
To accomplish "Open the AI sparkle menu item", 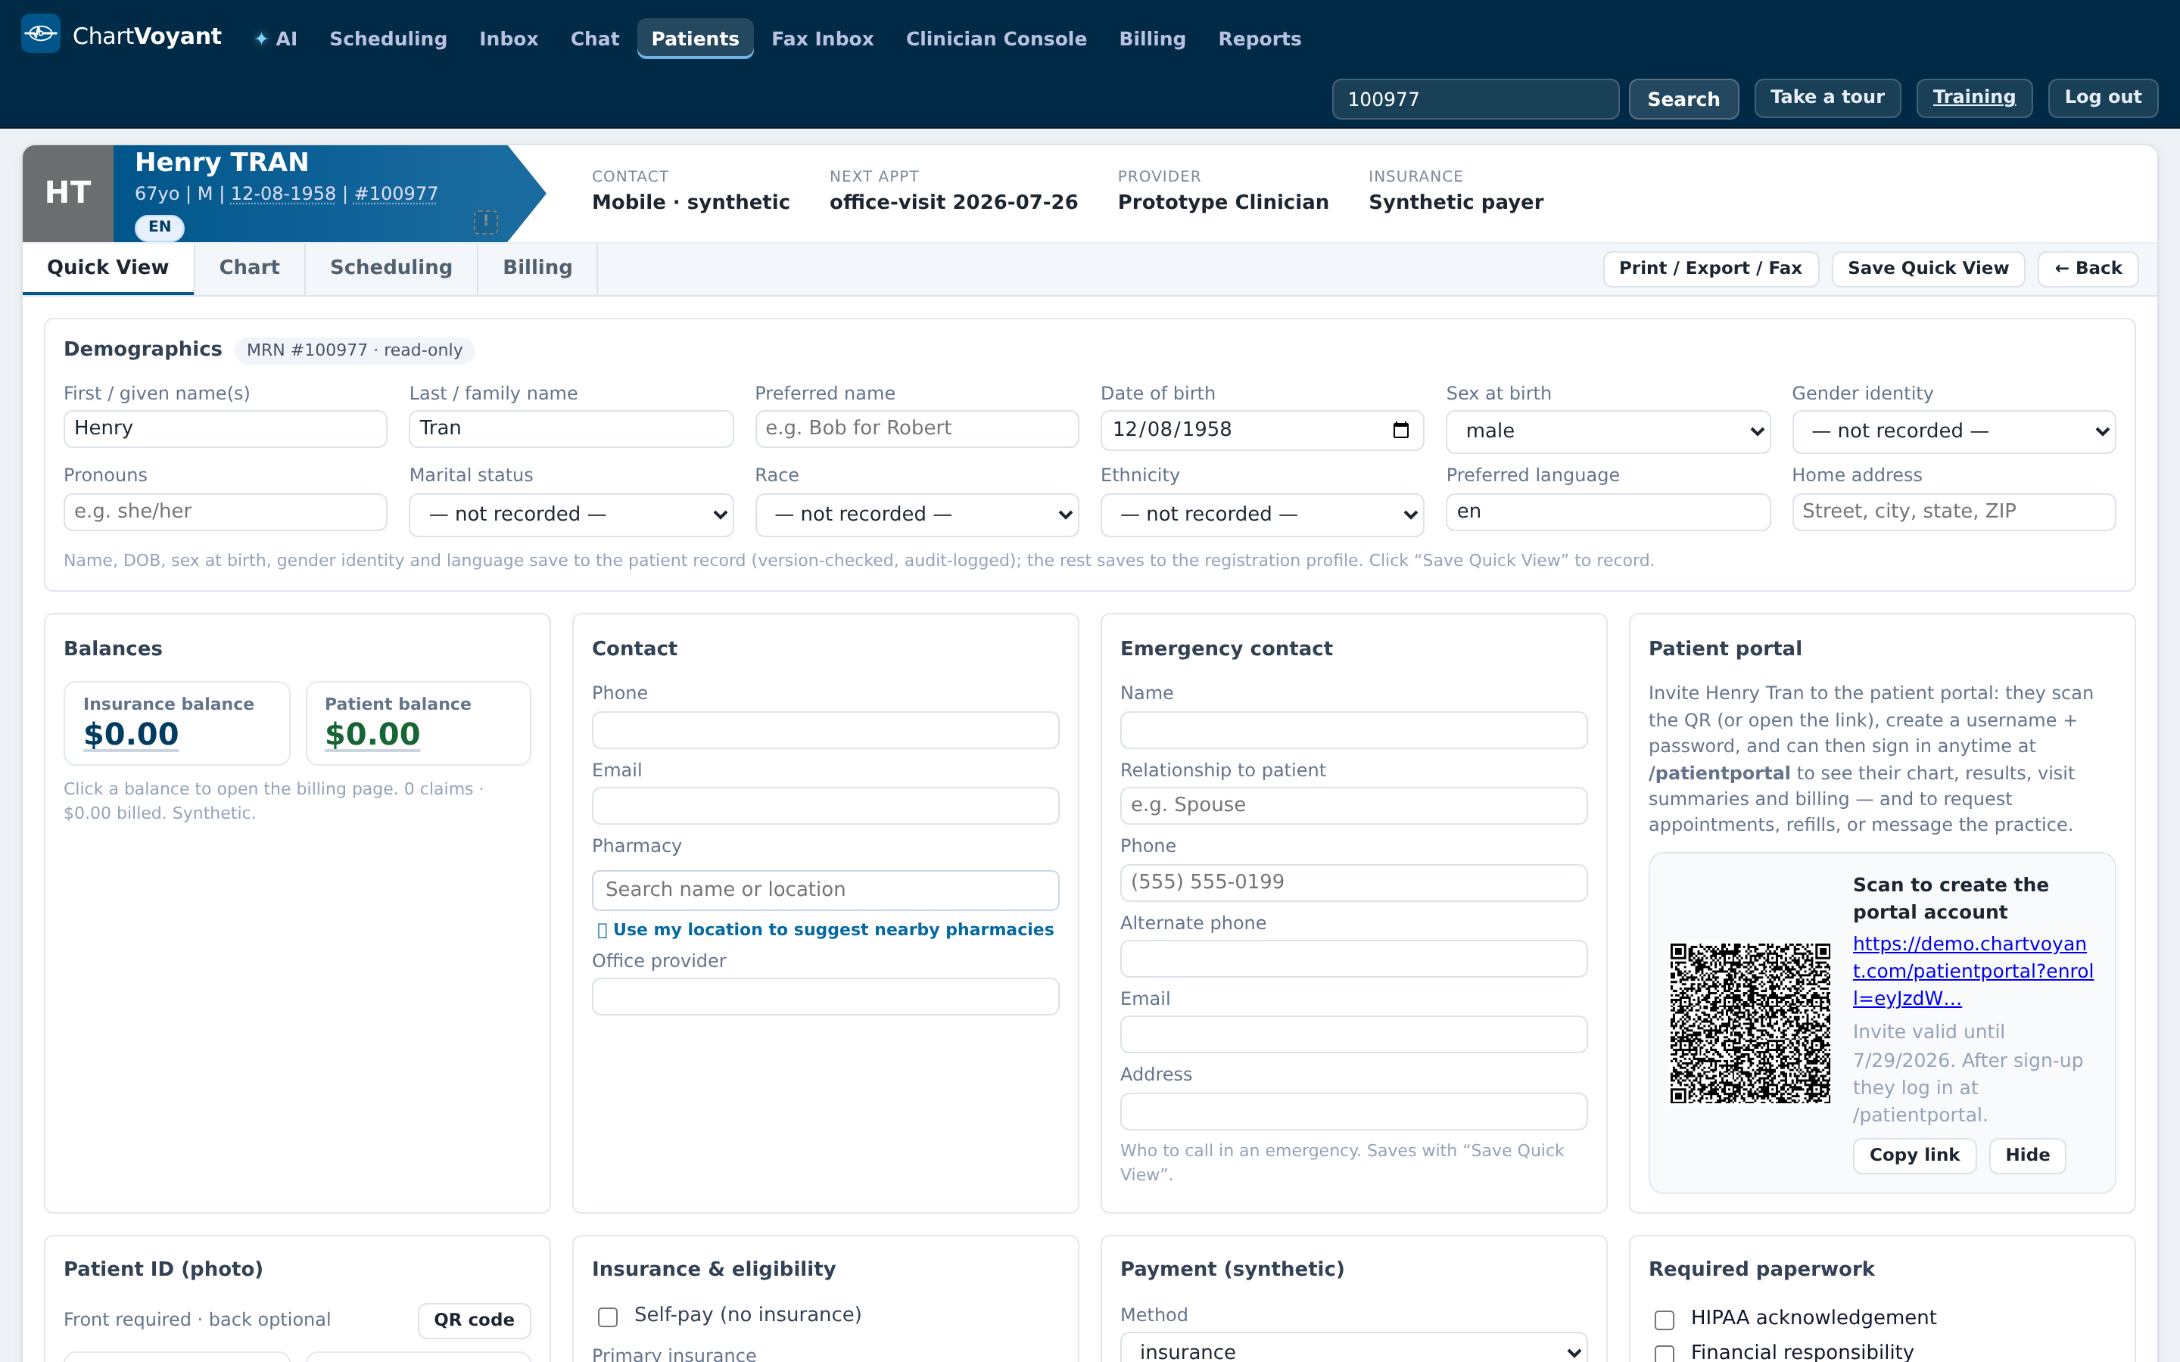I will (276, 39).
